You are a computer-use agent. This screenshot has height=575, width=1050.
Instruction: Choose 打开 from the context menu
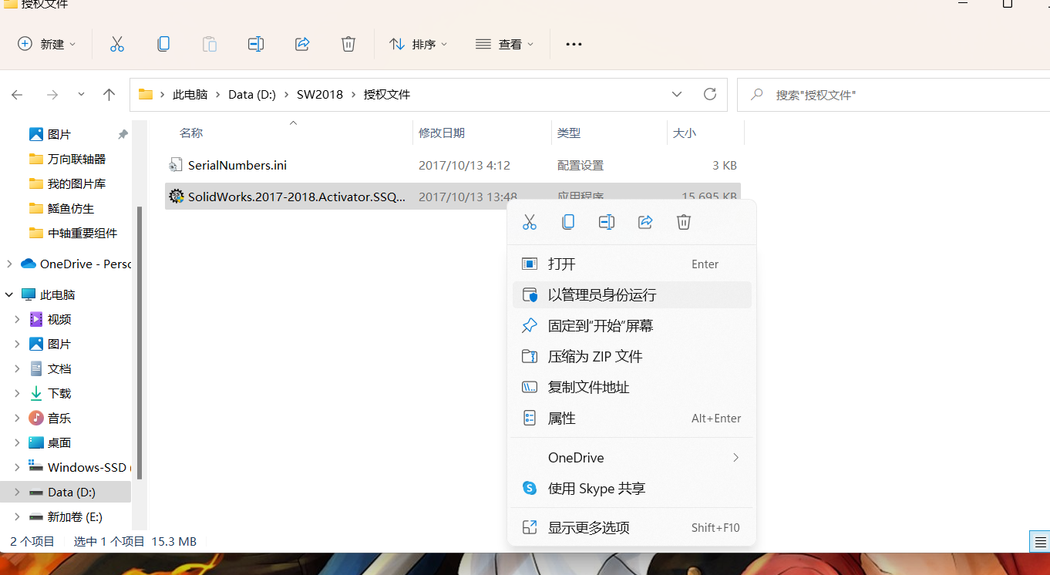coord(631,264)
